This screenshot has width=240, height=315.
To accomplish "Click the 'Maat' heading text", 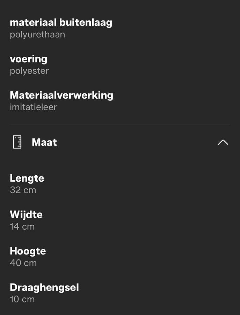I will pyautogui.click(x=44, y=142).
